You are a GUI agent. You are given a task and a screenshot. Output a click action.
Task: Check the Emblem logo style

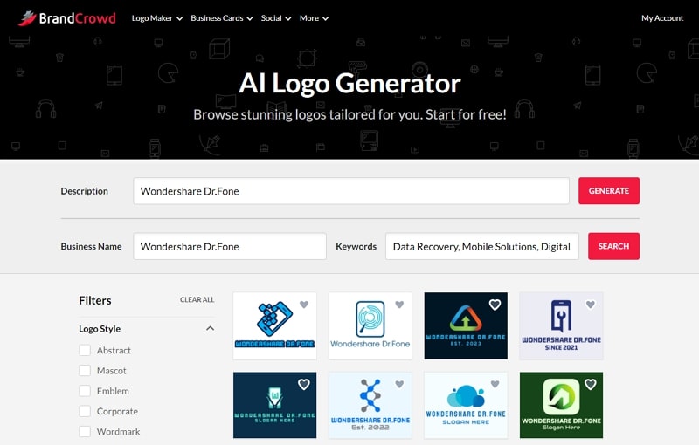pos(85,391)
